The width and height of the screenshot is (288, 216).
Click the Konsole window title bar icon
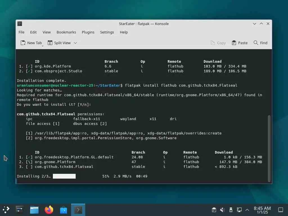20,24
